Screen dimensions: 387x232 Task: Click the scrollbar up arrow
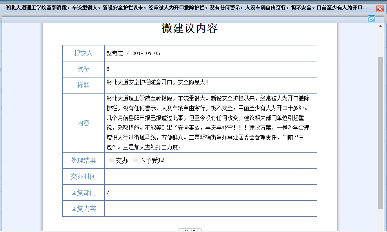pos(380,27)
